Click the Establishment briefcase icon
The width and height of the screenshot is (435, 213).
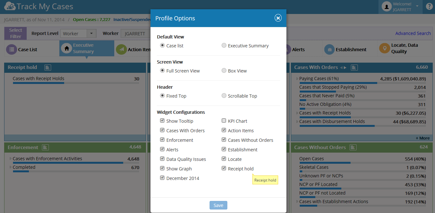[x=329, y=49]
